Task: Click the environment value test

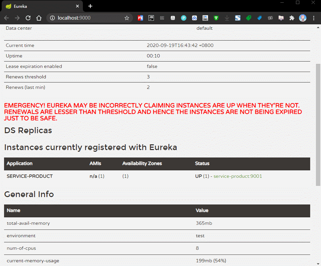Action: coord(200,236)
